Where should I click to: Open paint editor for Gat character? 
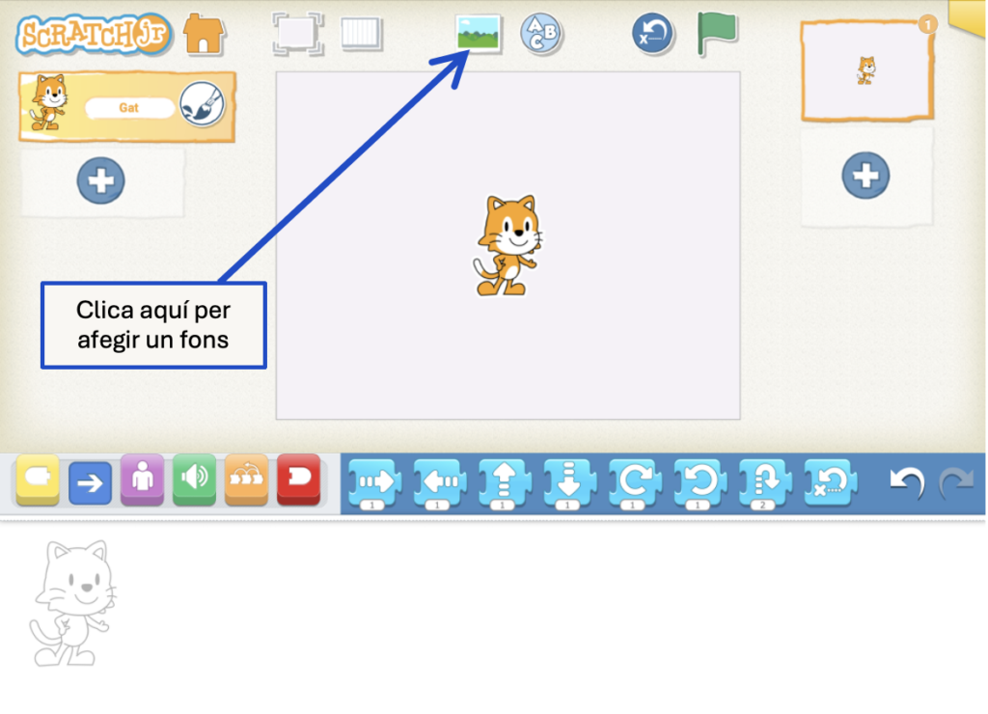point(202,106)
